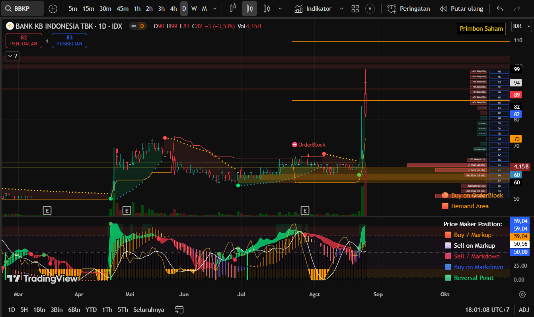Click the red PENJUALAN sell button

pos(24,41)
